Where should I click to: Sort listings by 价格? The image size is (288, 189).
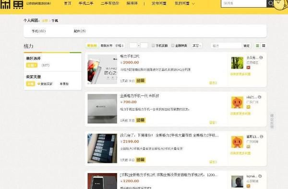[120, 46]
